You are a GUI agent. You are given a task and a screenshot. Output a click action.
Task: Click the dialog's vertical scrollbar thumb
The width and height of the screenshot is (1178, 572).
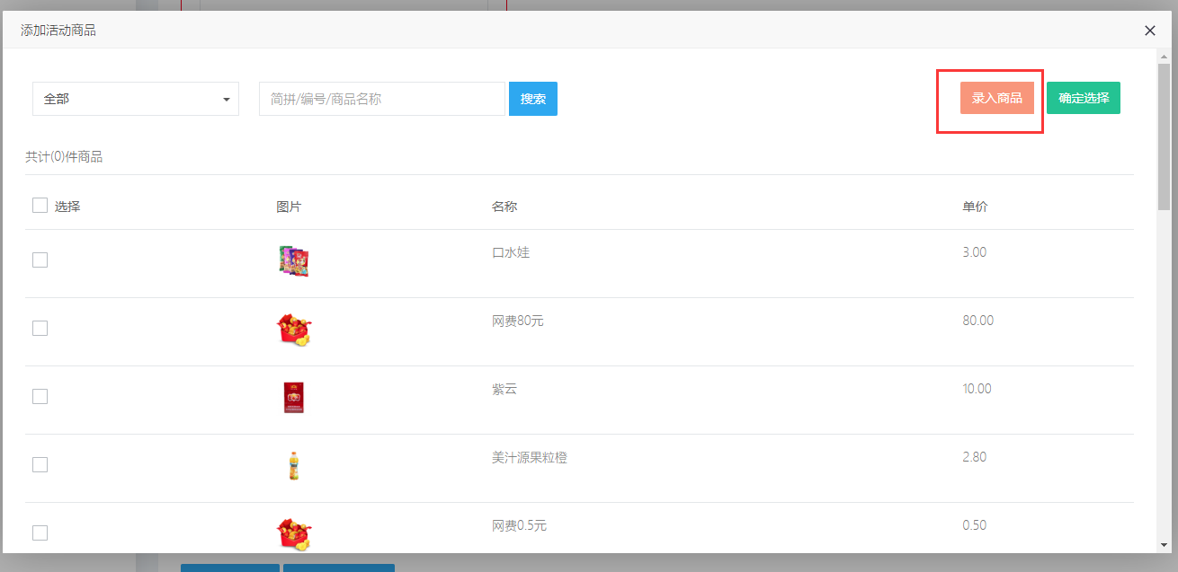click(x=1164, y=136)
